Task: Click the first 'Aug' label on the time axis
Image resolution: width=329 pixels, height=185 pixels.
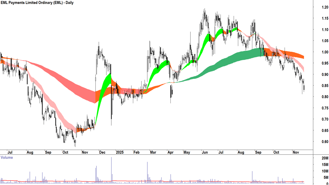Action: coord(30,152)
